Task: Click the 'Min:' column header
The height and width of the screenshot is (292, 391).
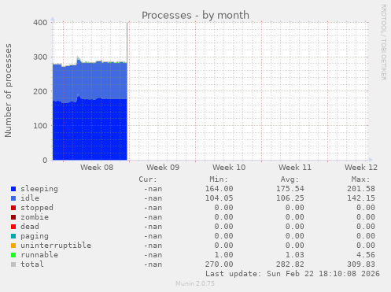Action: (219, 179)
